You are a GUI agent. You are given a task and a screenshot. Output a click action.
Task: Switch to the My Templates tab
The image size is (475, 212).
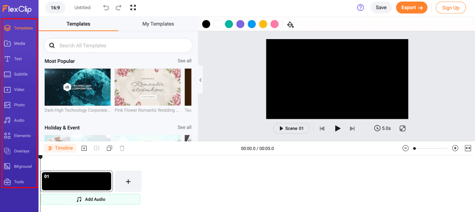click(158, 24)
